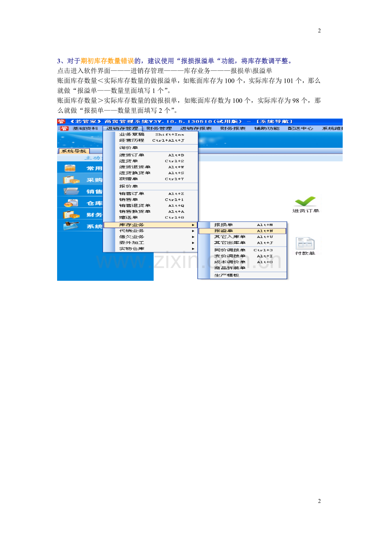Select the 销售 folder sidebar icon
The width and height of the screenshot is (378, 536).
tap(71, 191)
